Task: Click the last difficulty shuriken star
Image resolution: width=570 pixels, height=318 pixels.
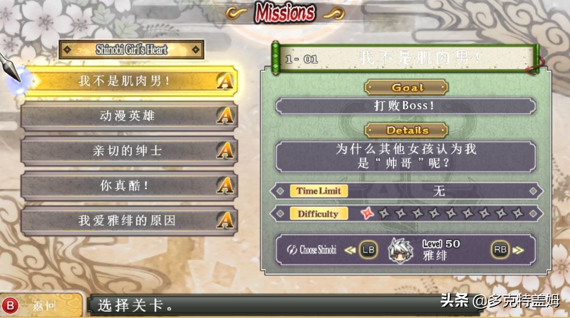Action: (518, 213)
